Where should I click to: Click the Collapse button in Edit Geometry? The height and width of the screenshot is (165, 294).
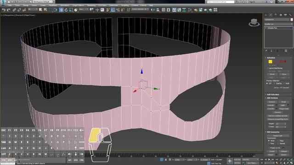284,151
